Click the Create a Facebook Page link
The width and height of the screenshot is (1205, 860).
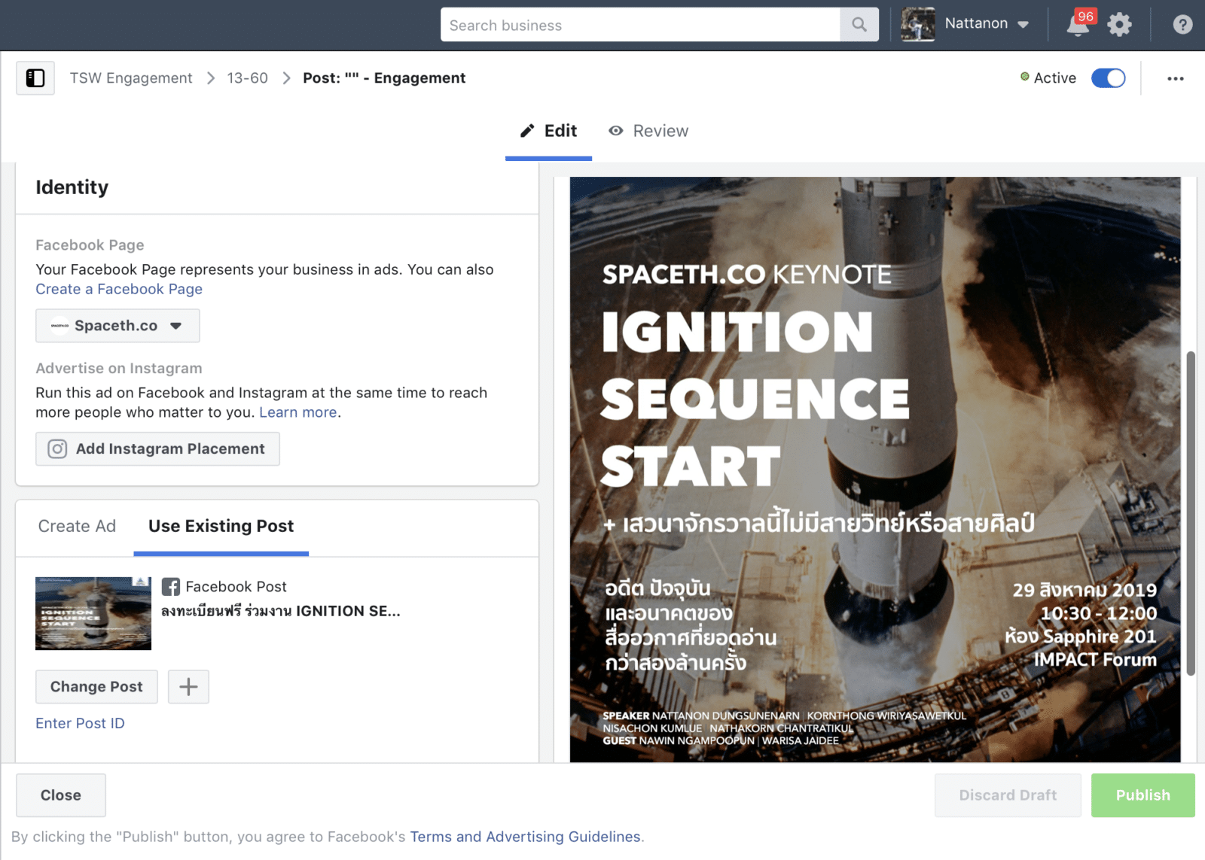tap(119, 289)
